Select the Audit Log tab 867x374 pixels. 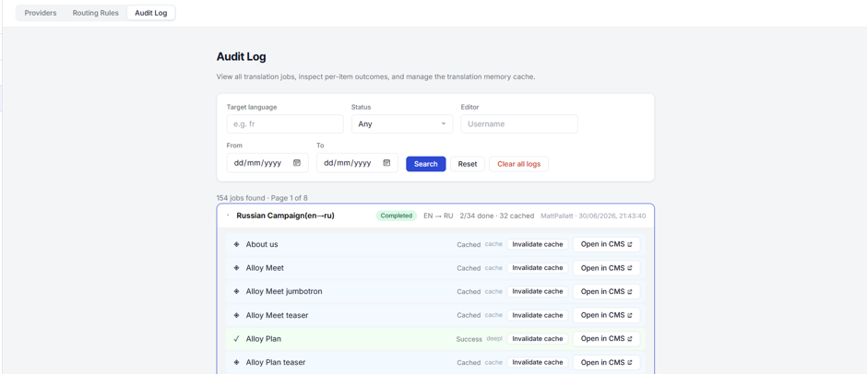click(150, 13)
